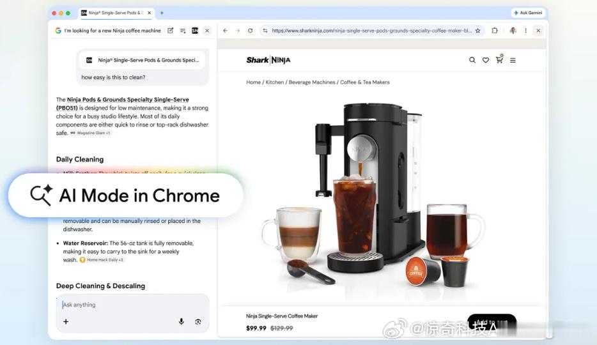Open Ask Gemini button
The height and width of the screenshot is (345, 597).
(x=528, y=13)
